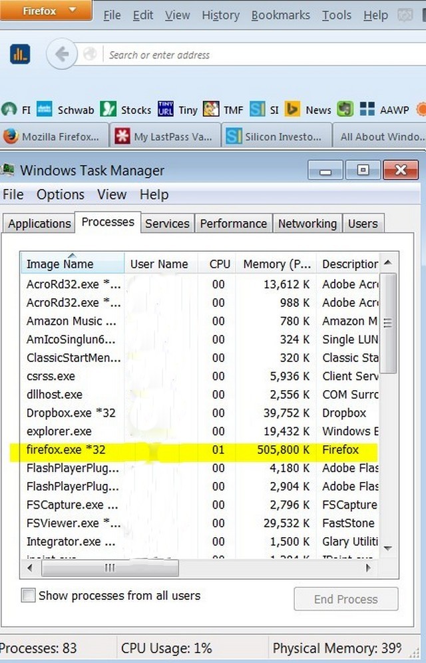Click the horizontal scrollbar thumb
The image size is (426, 663).
pyautogui.click(x=110, y=567)
